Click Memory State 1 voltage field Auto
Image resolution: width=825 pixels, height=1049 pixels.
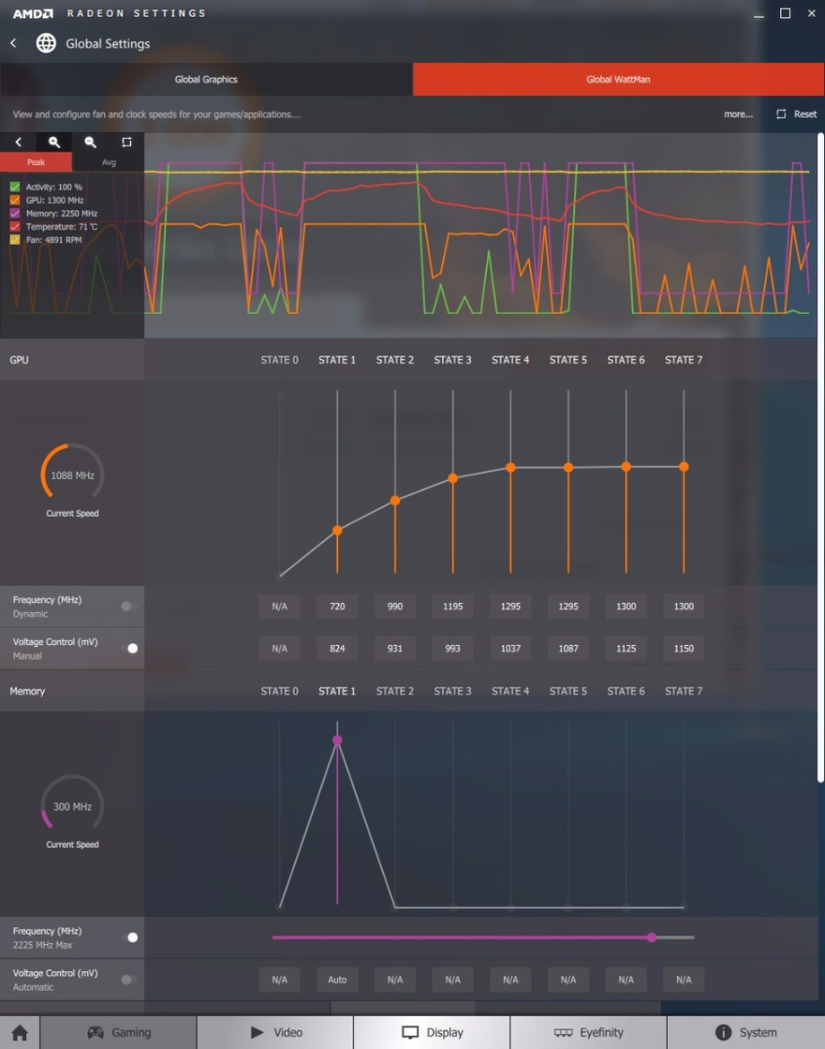point(337,979)
